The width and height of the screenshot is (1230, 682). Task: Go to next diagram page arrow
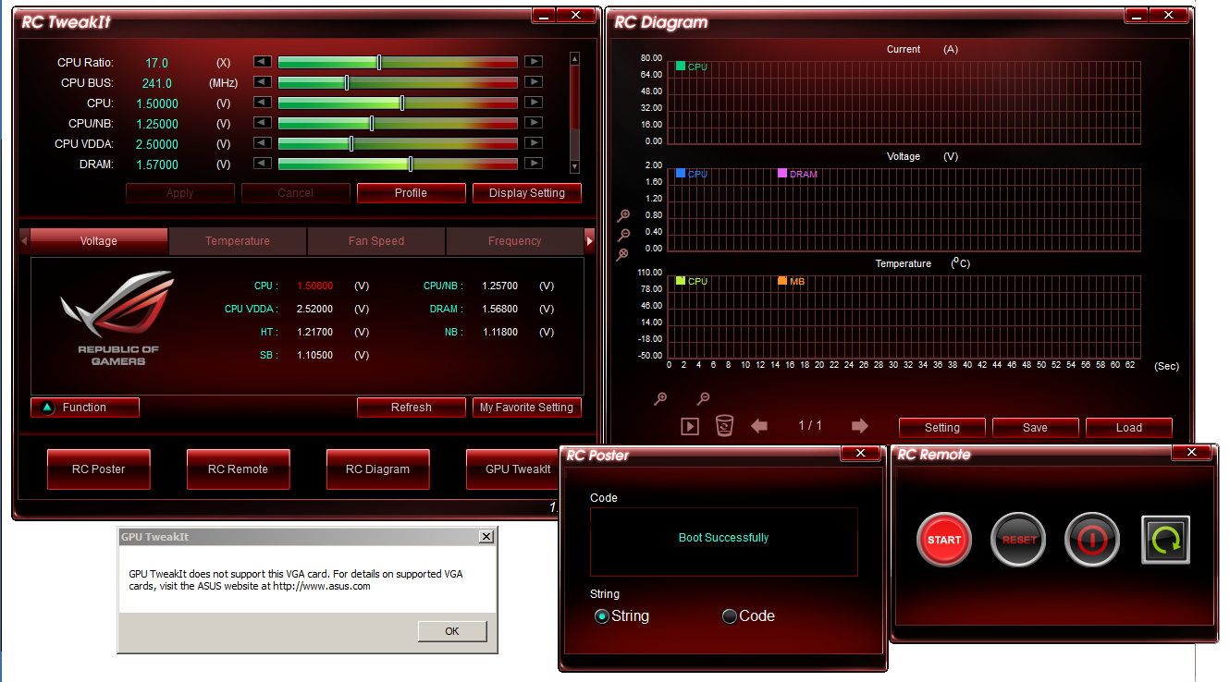coord(859,426)
